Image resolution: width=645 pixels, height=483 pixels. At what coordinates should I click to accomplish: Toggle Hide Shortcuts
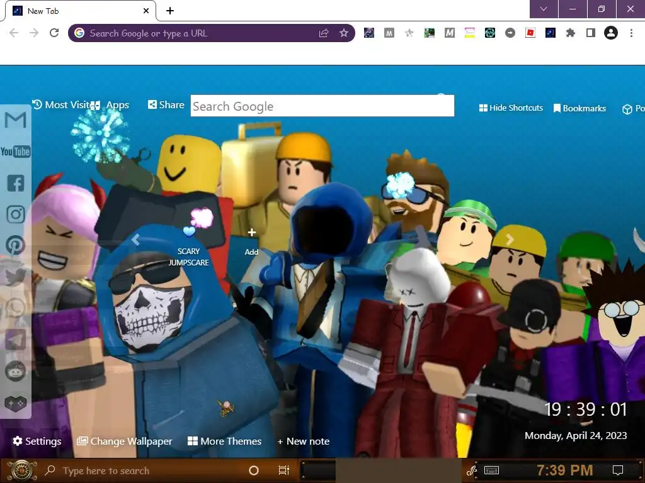[511, 108]
